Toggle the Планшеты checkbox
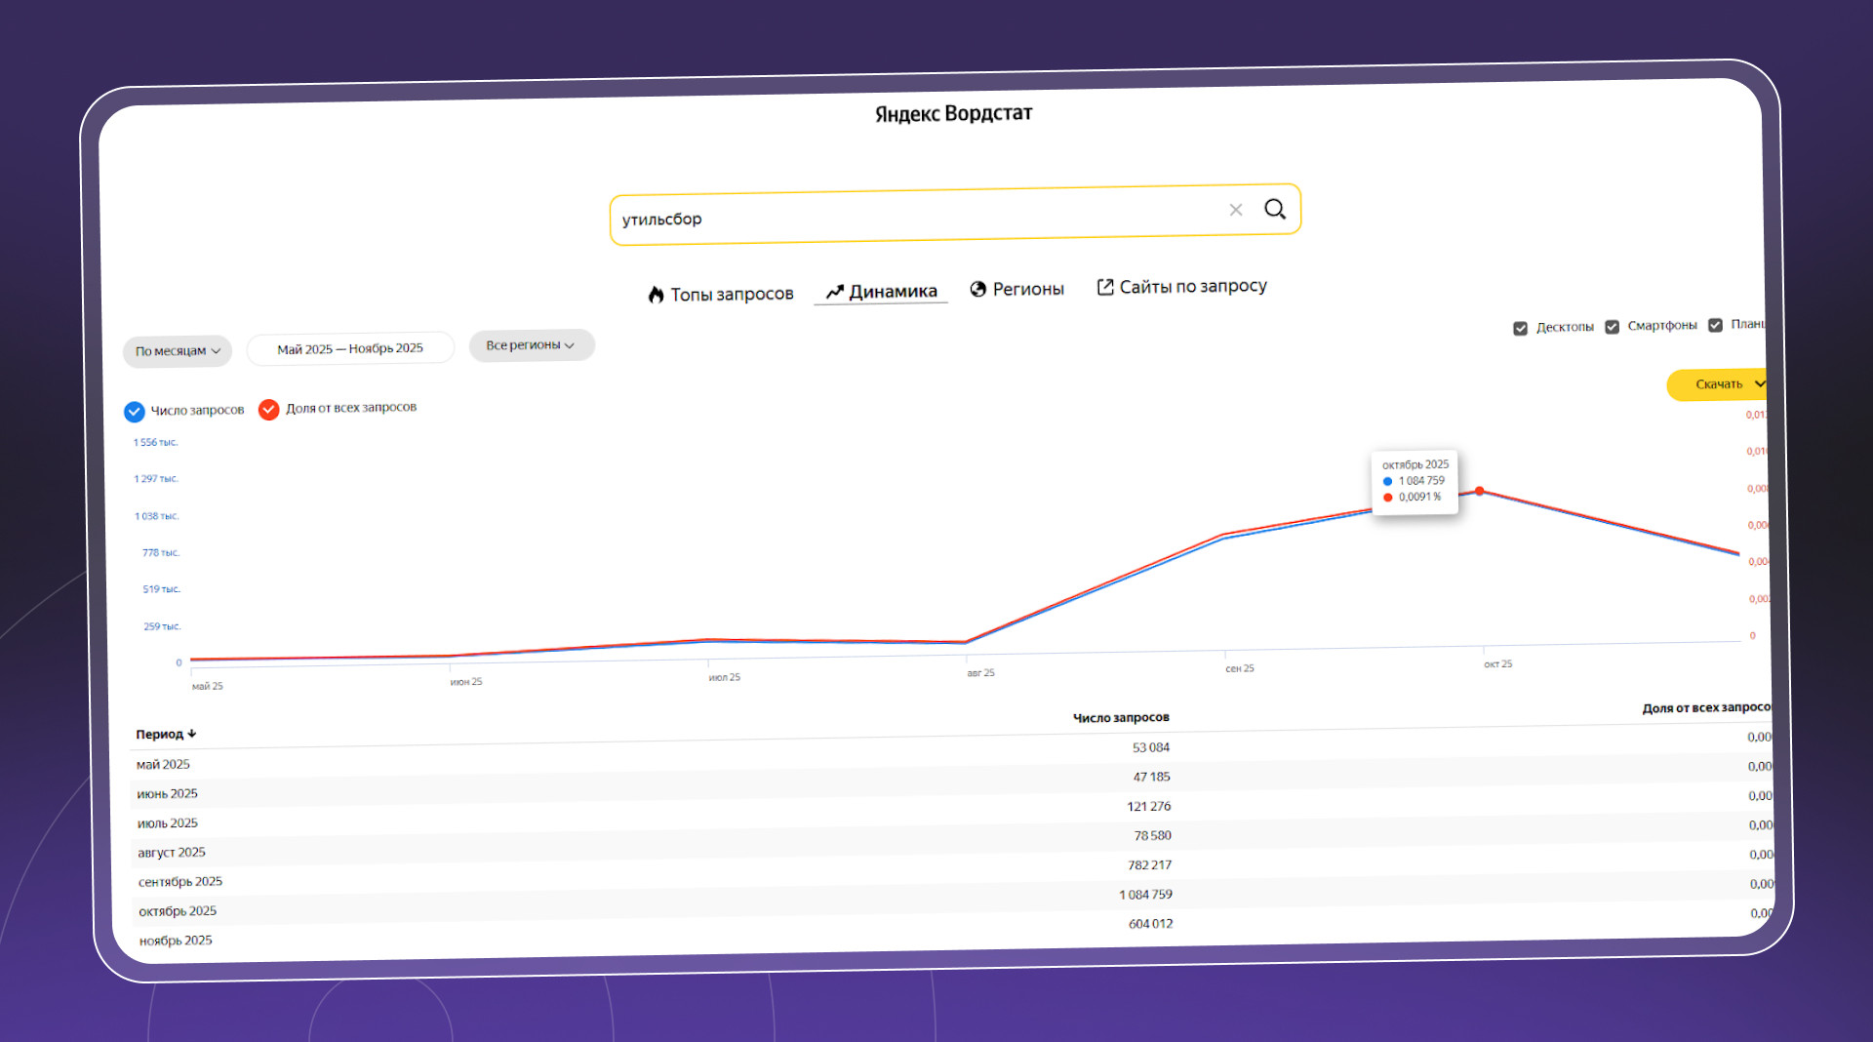Viewport: 1873px width, 1042px height. (x=1715, y=325)
